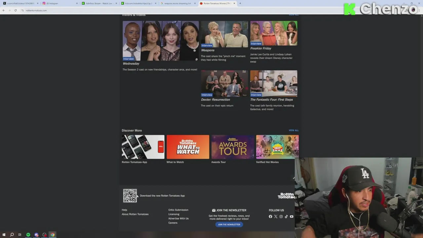Image resolution: width=423 pixels, height=238 pixels.
Task: Open the purple Discord-like taskbar app with badge
Action: click(36, 235)
